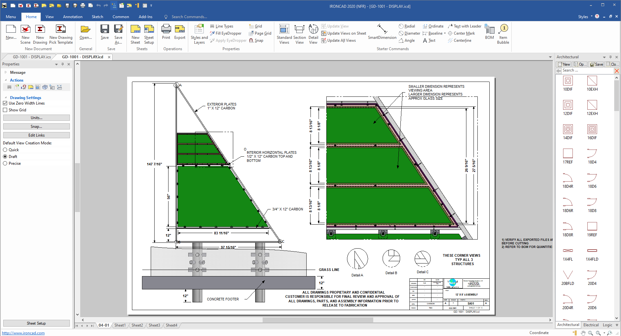Click the New Scene icon
This screenshot has height=336, width=621.
[x=26, y=34]
